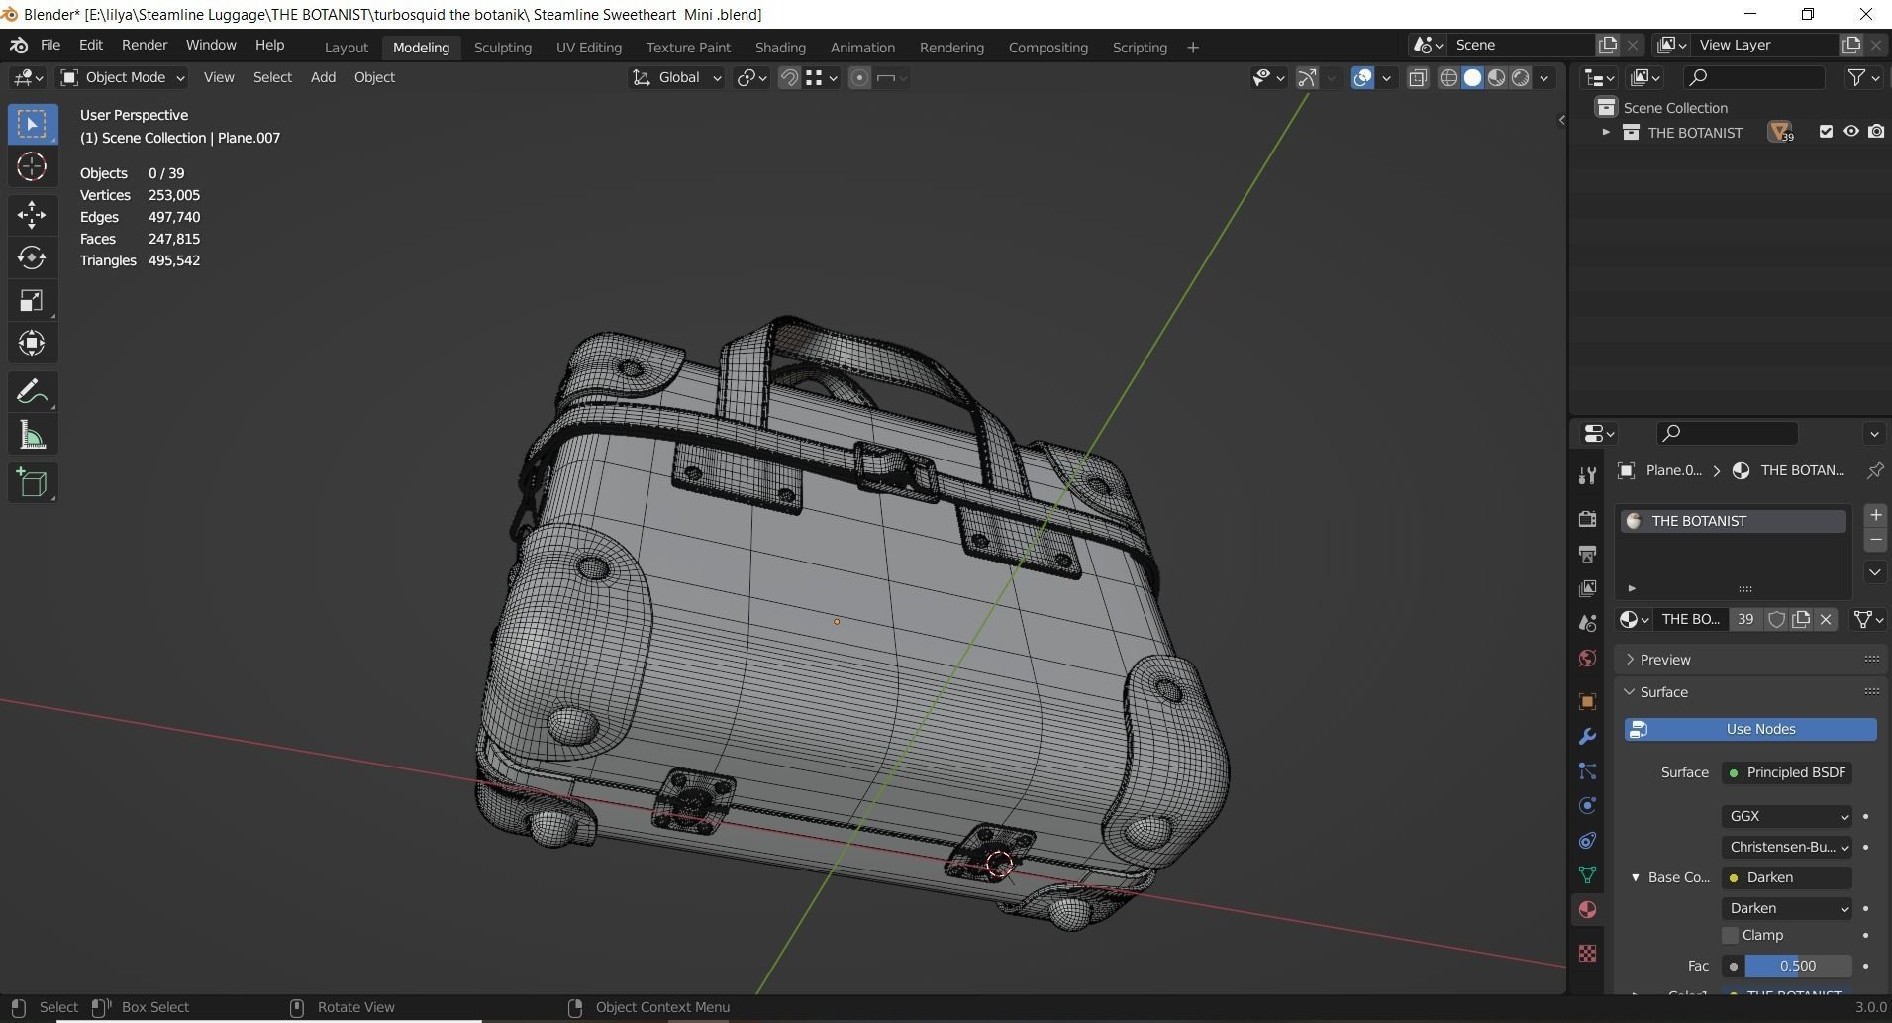This screenshot has height=1023, width=1892.
Task: Open the View Layer properties tab
Action: (x=1587, y=588)
